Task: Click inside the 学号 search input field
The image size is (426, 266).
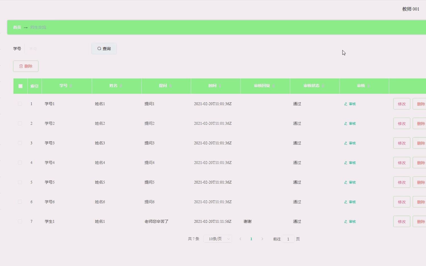Action: pyautogui.click(x=55, y=49)
